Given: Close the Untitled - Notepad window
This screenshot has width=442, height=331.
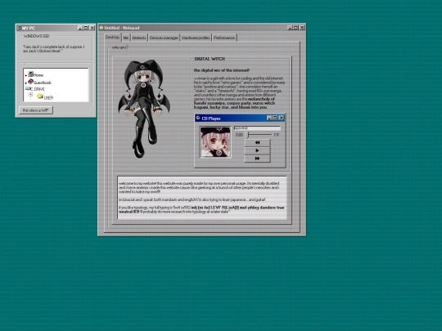Looking at the screenshot, I should coord(302,28).
